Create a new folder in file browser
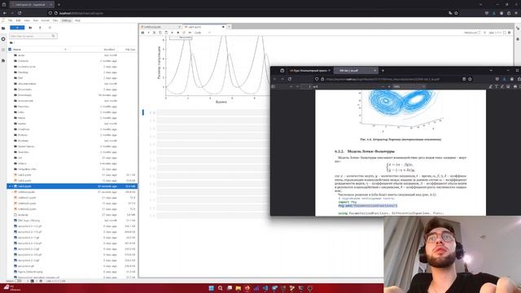The width and height of the screenshot is (521, 293). coord(30,28)
